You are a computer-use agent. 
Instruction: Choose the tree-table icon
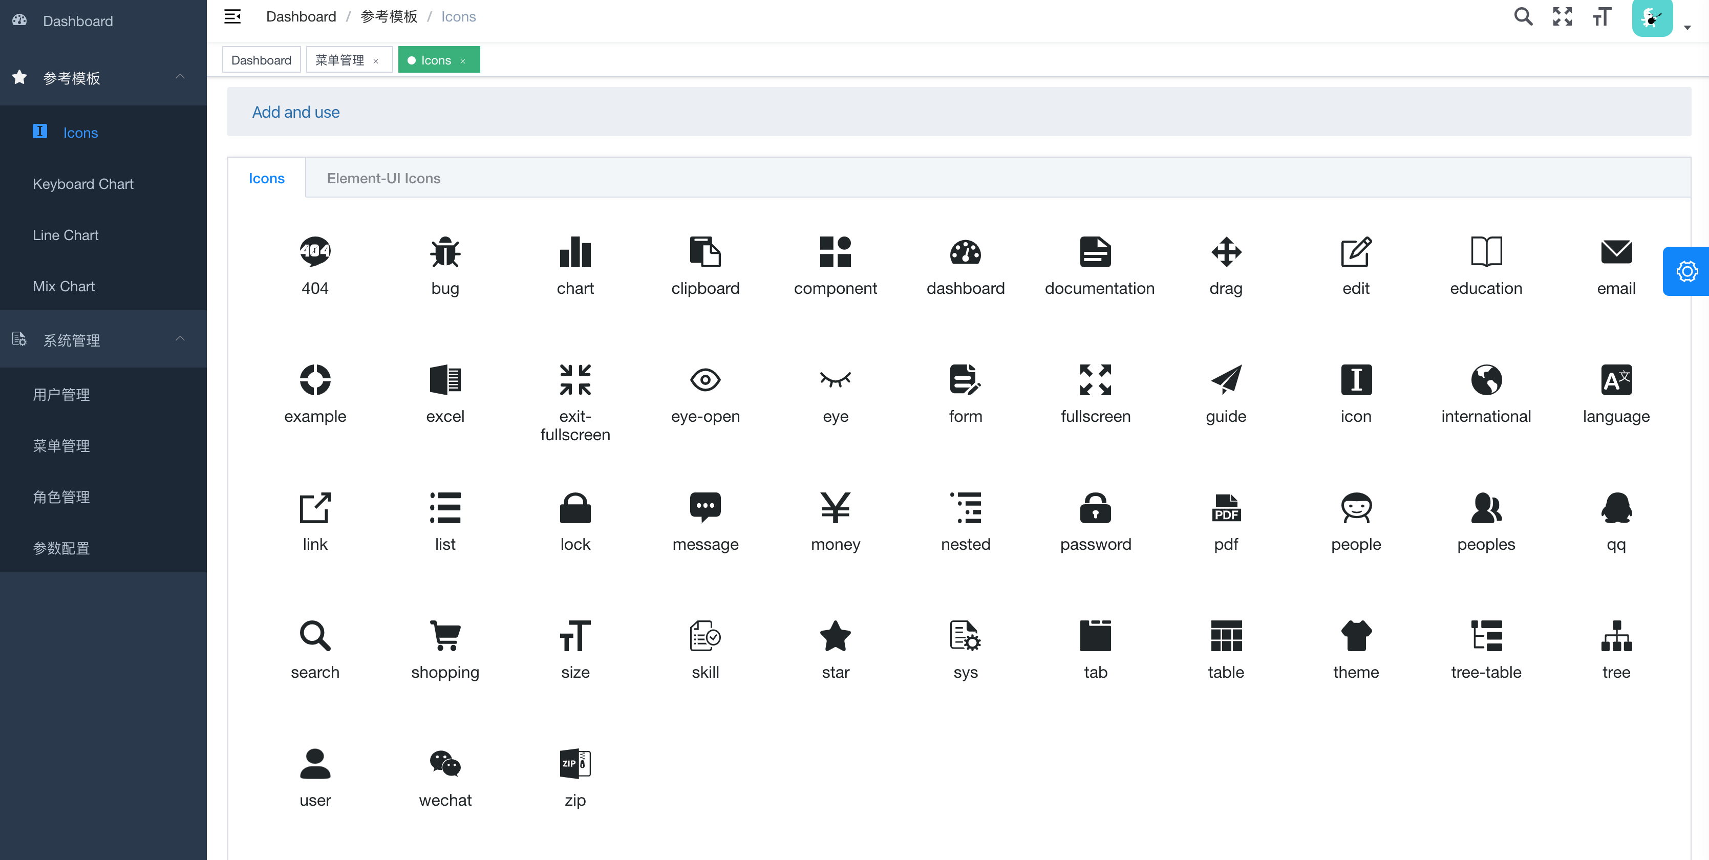(1486, 636)
